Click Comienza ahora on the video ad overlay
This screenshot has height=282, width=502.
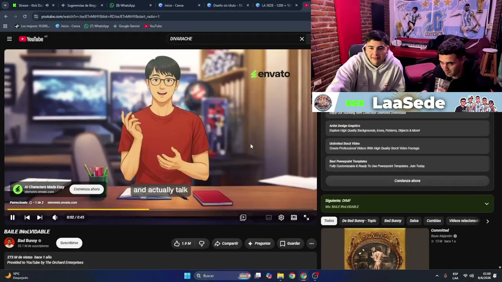87,189
